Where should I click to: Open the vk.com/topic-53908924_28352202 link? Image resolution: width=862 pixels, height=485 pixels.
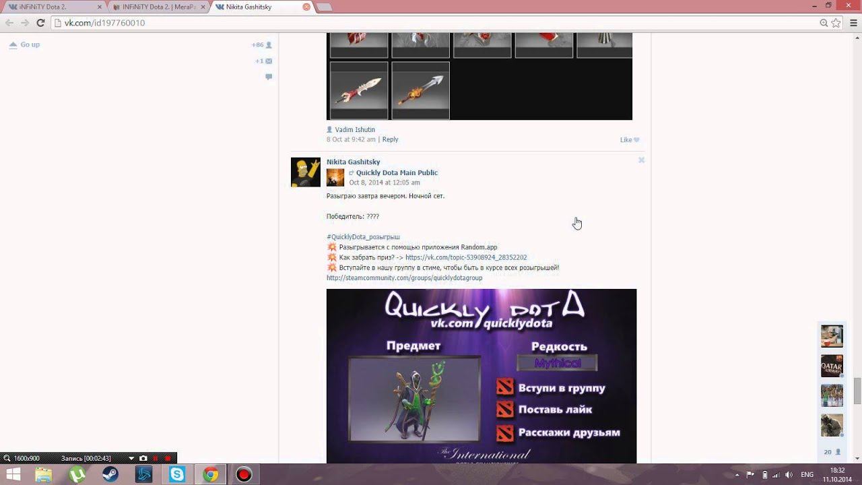tap(466, 257)
